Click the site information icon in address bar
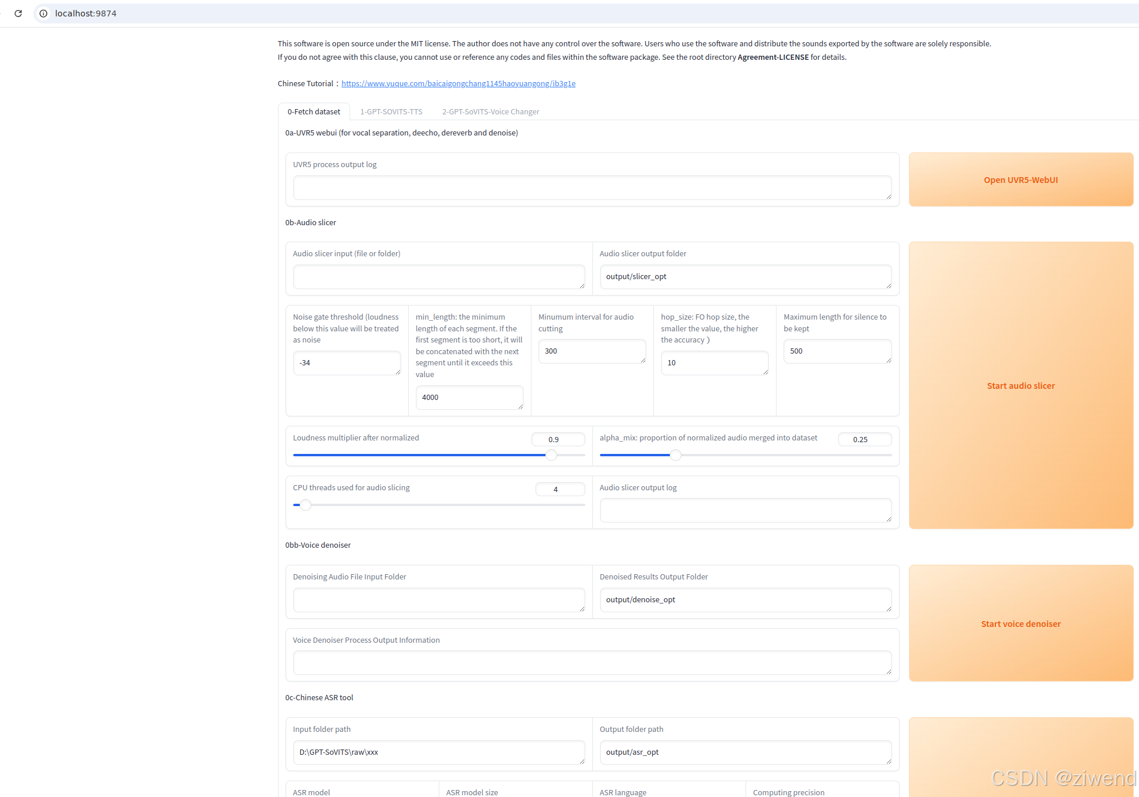 43,13
